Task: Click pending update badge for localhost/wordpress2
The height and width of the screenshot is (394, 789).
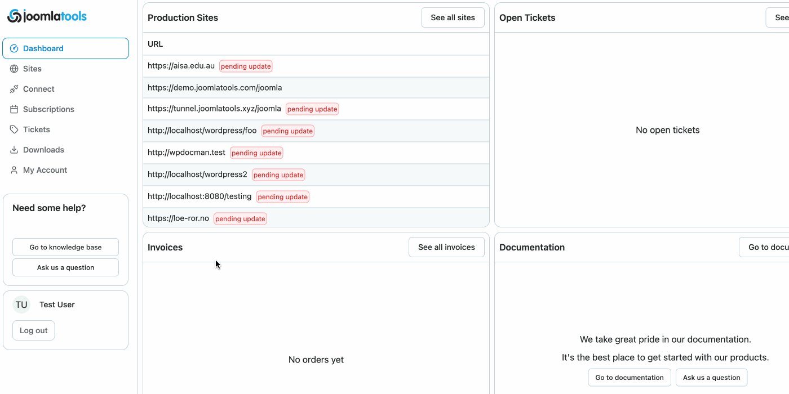Action: (278, 175)
